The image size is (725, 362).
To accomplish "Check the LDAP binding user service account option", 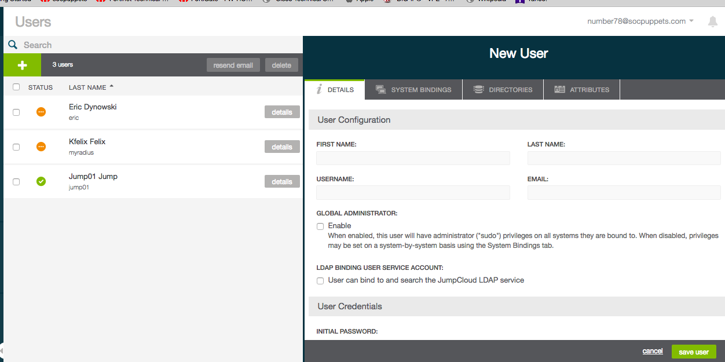I will point(320,280).
